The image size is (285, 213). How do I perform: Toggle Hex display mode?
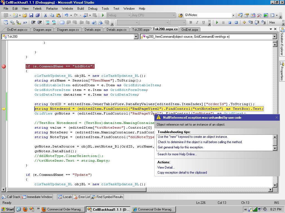pyautogui.click(x=272, y=22)
